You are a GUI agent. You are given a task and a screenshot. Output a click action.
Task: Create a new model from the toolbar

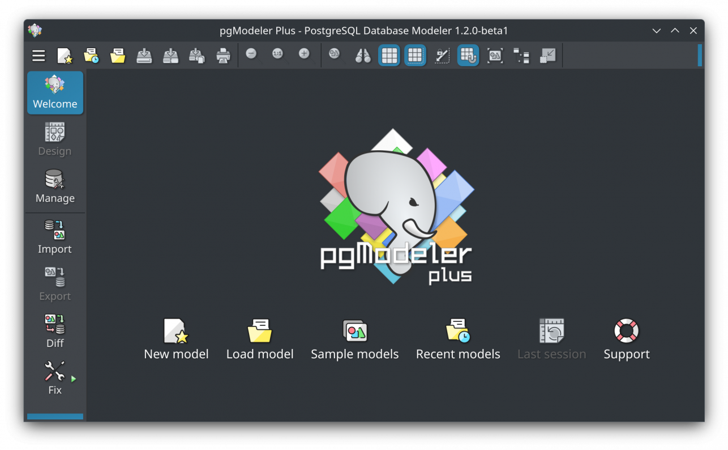(65, 55)
